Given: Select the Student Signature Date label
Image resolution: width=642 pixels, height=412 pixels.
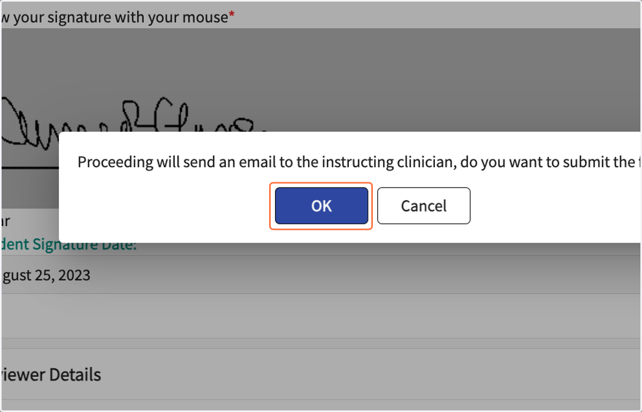Looking at the screenshot, I should pos(68,245).
